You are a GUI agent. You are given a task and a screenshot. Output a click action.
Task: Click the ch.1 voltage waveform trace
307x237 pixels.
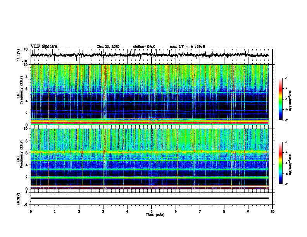(149, 55)
